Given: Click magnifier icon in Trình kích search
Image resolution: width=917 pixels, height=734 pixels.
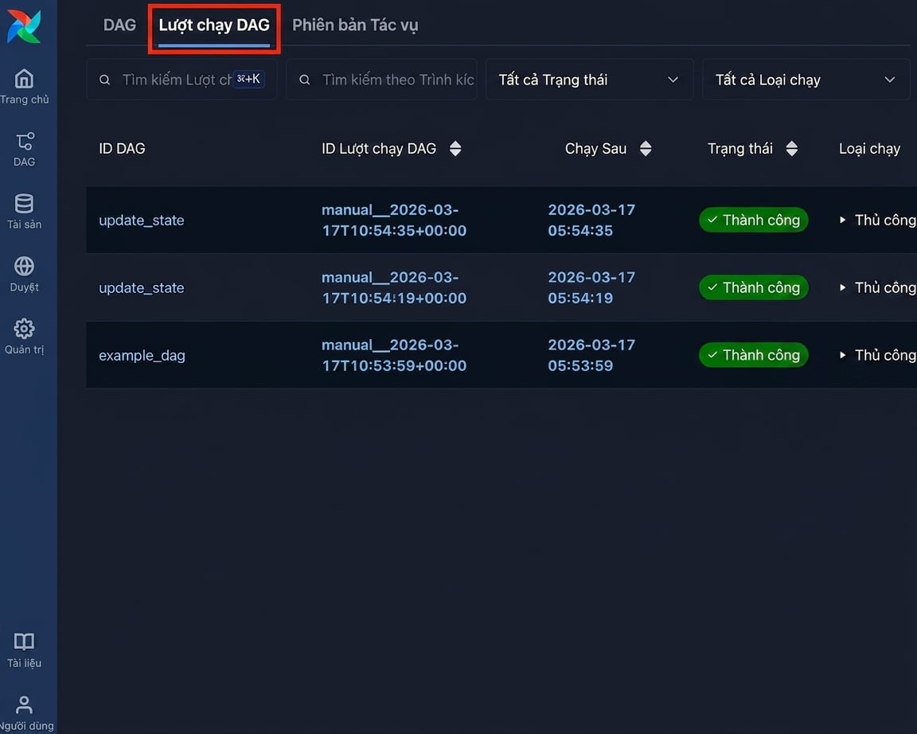Looking at the screenshot, I should tap(305, 80).
